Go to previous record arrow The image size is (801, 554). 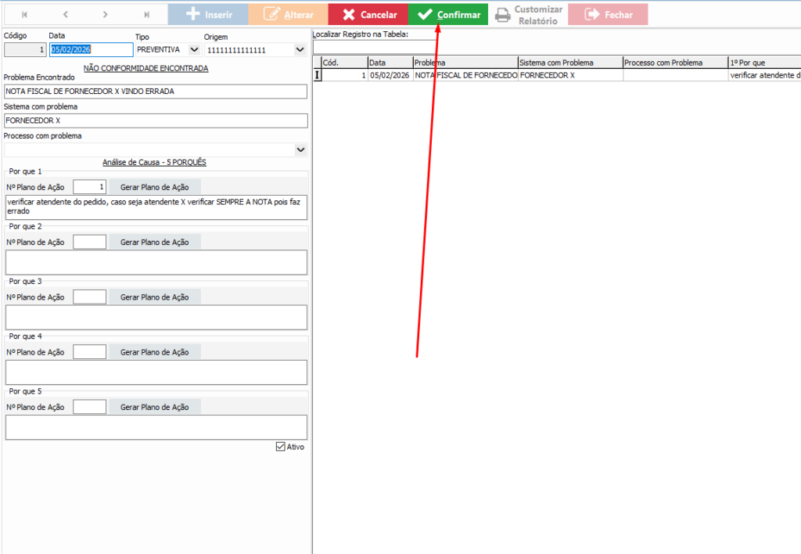tap(65, 14)
